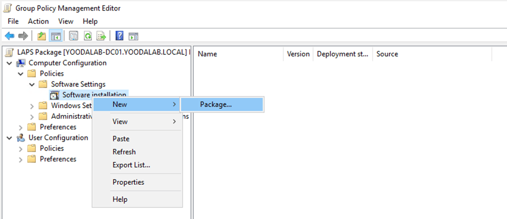Expand Preferences under Computer Configuration

coord(21,127)
